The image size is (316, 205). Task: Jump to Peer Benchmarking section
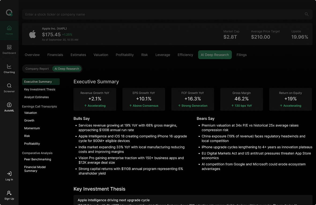pyautogui.click(x=38, y=159)
